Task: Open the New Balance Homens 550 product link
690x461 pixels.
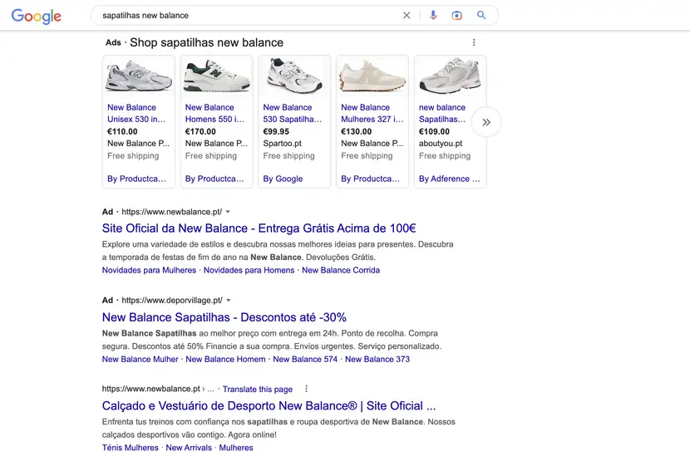Action: click(x=214, y=113)
